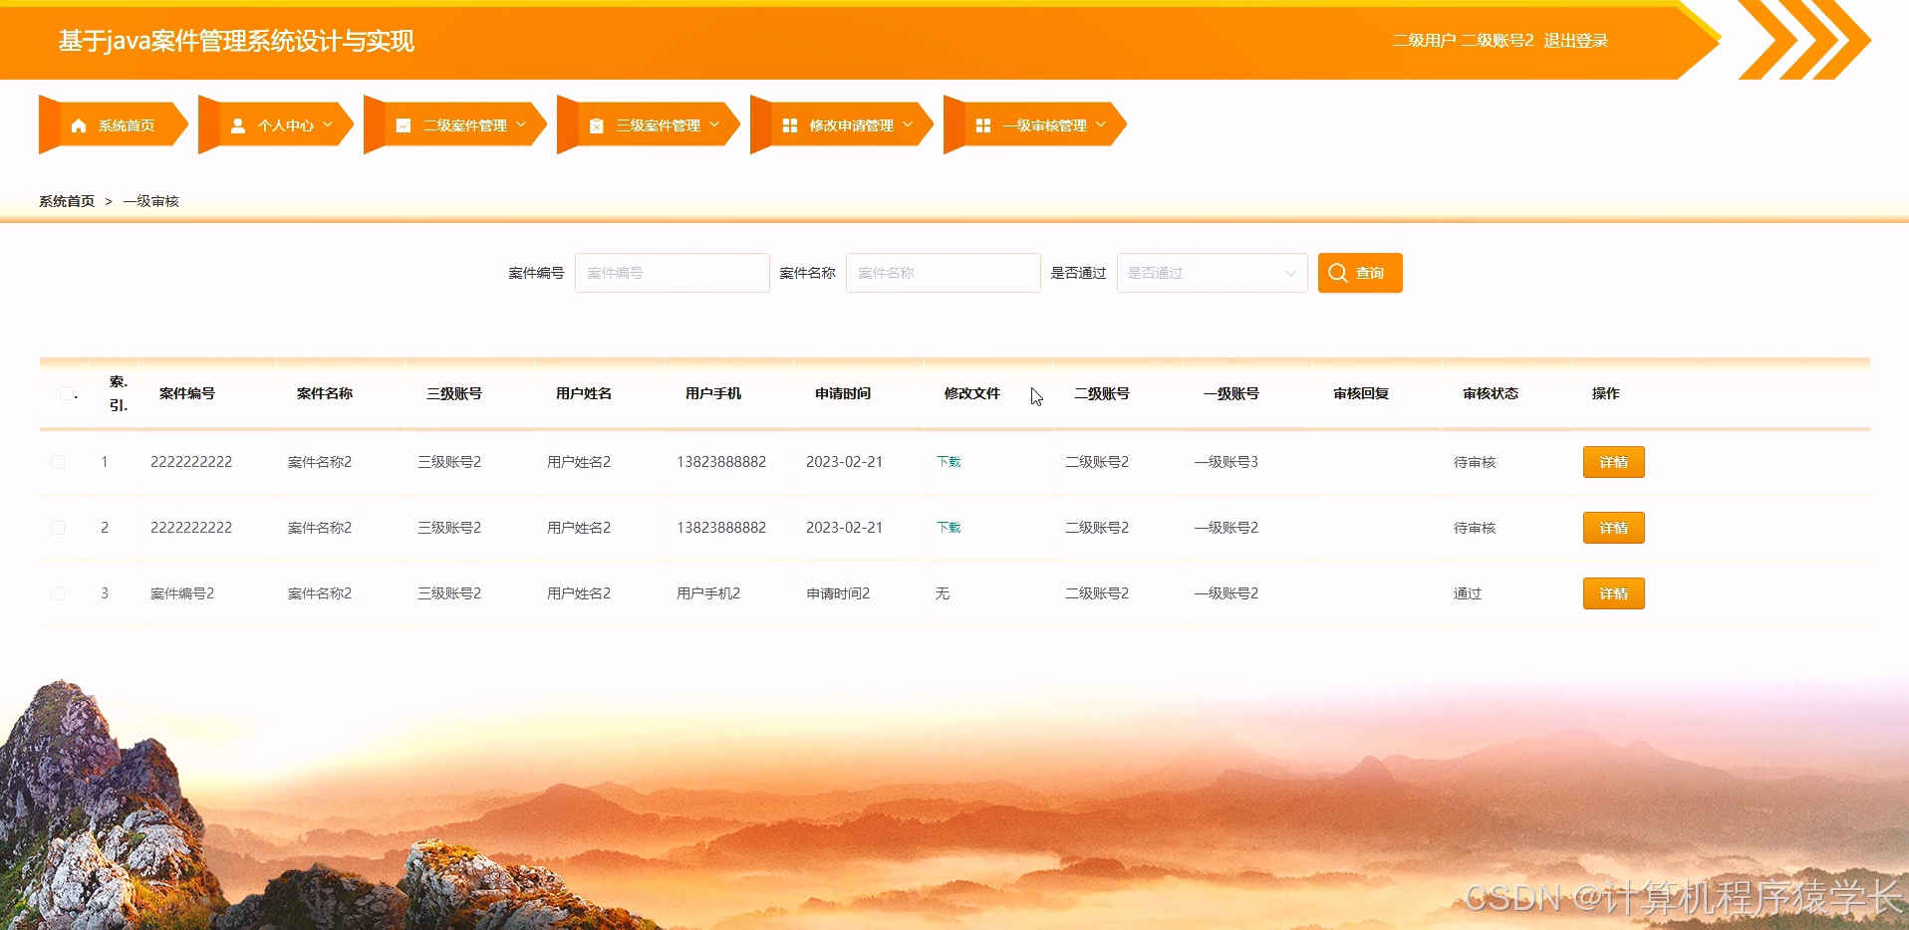1909x930 pixels.
Task: Check the checkbox for row 1
Action: [58, 461]
